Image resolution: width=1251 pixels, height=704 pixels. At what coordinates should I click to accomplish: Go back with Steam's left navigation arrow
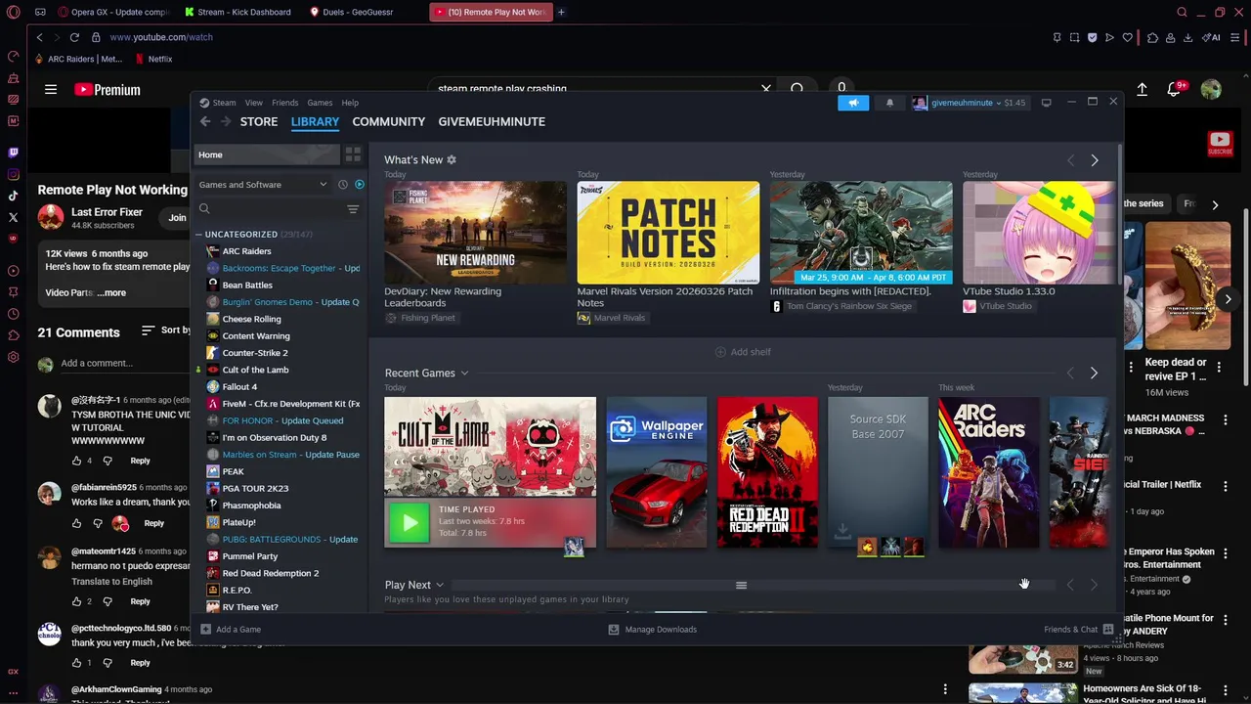pyautogui.click(x=205, y=121)
